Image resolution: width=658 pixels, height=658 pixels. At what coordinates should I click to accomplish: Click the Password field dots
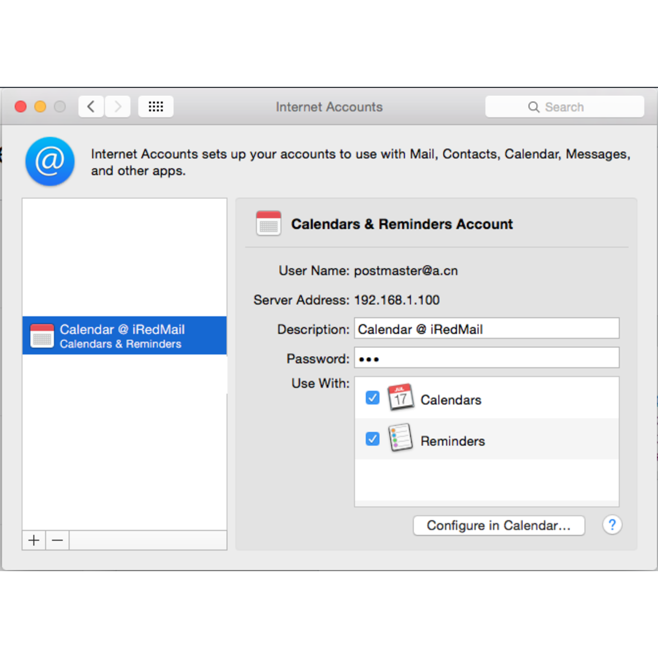click(370, 358)
